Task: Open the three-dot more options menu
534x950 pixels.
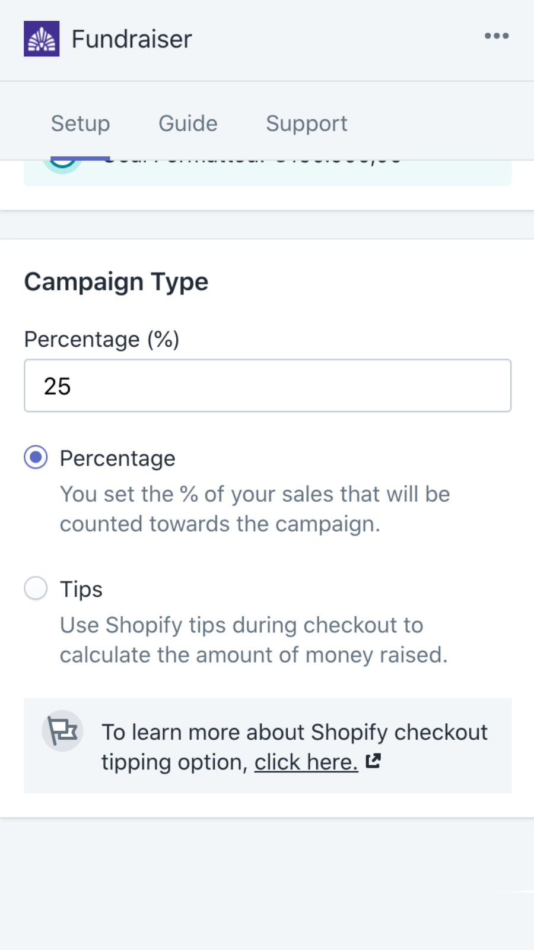Action: (496, 36)
